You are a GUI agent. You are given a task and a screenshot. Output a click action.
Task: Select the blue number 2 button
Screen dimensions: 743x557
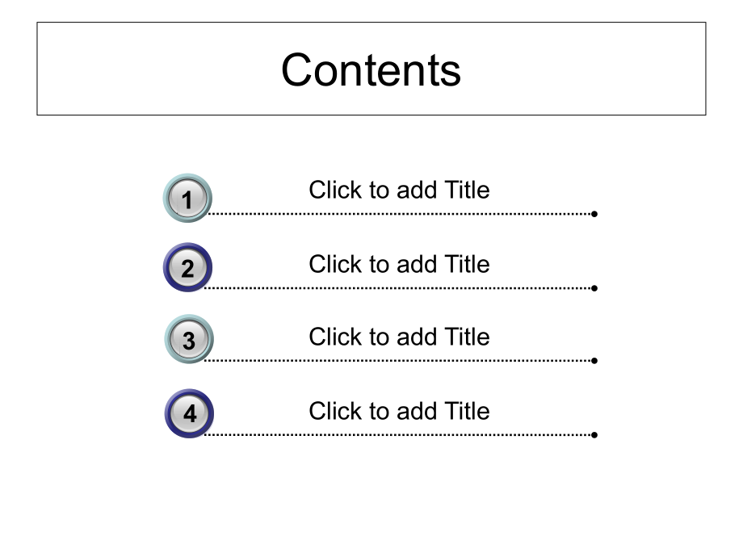(x=187, y=267)
